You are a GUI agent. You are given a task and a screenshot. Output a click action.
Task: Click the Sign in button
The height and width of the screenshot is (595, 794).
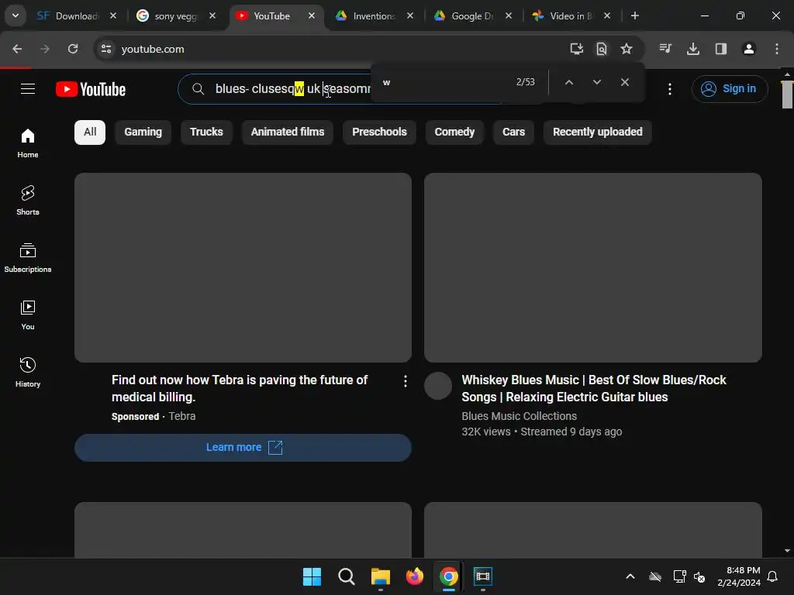click(x=729, y=88)
